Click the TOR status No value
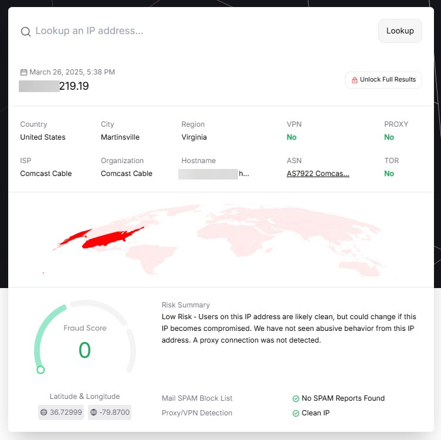The image size is (441, 440). (x=389, y=174)
